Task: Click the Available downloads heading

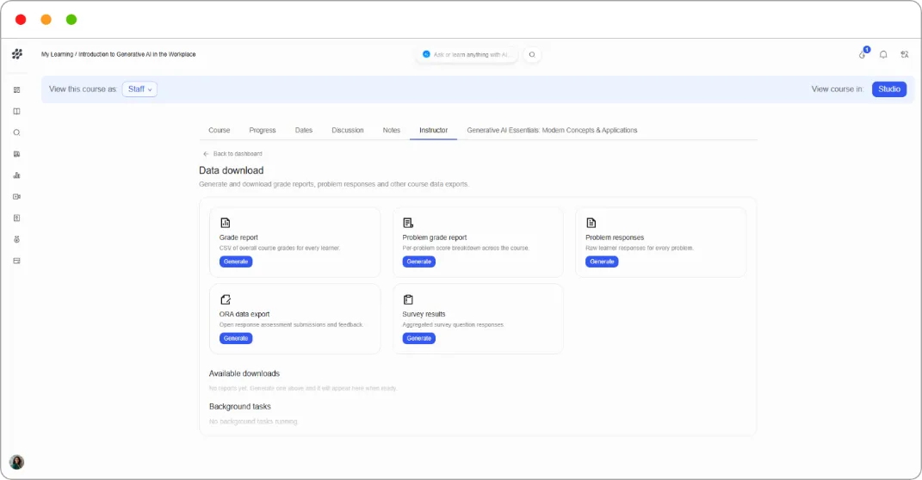Action: [244, 373]
